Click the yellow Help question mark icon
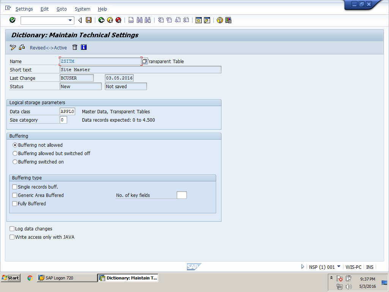The image size is (389, 292). [220, 20]
